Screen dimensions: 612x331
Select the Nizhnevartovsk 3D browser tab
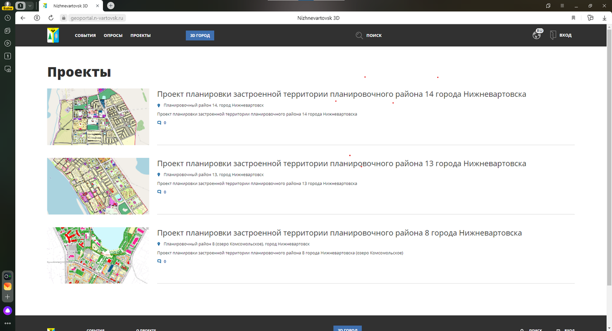point(70,6)
